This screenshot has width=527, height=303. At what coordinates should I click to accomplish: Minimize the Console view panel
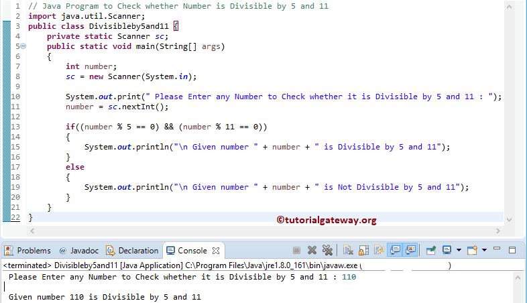click(497, 249)
